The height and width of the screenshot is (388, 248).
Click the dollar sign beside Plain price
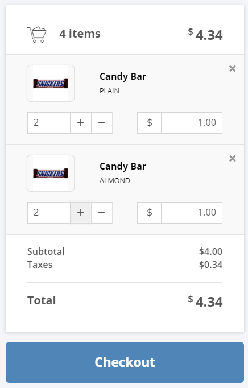[150, 123]
